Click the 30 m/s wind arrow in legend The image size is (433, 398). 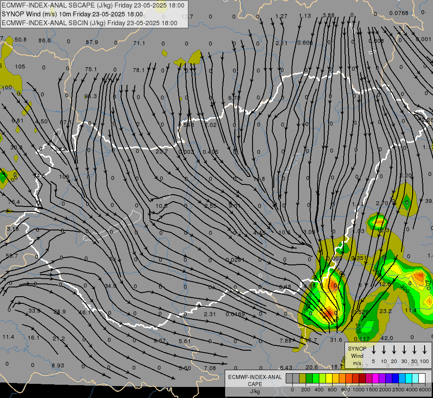(404, 350)
